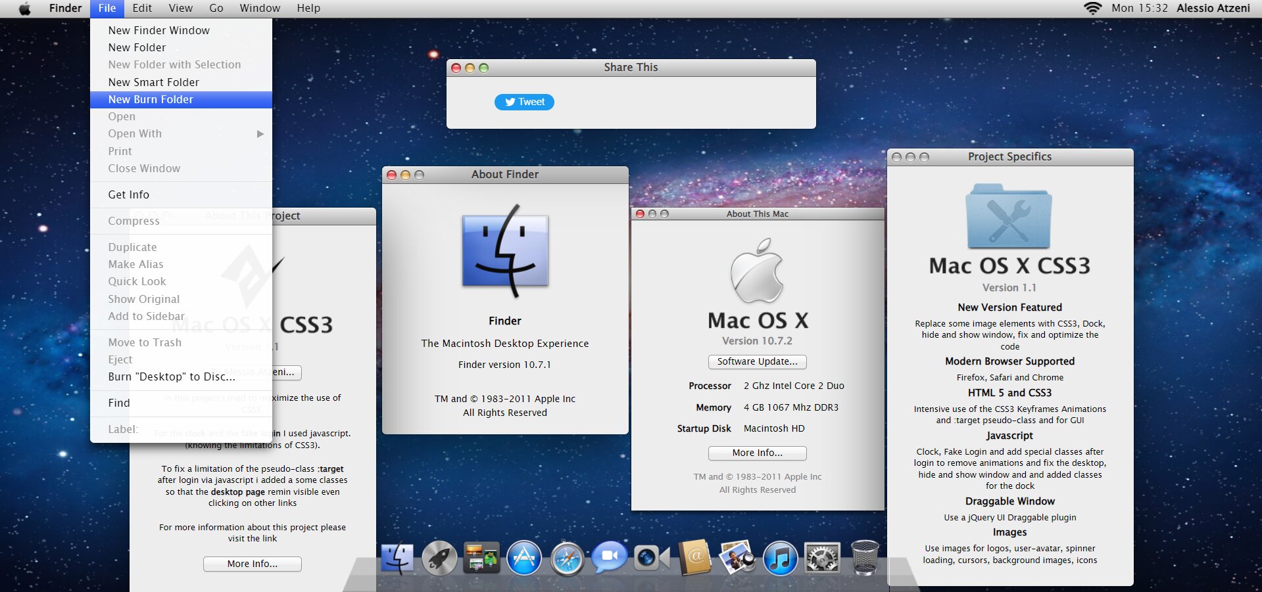Screen dimensions: 1262x592
Task: Open the Window menu
Action: tap(260, 9)
